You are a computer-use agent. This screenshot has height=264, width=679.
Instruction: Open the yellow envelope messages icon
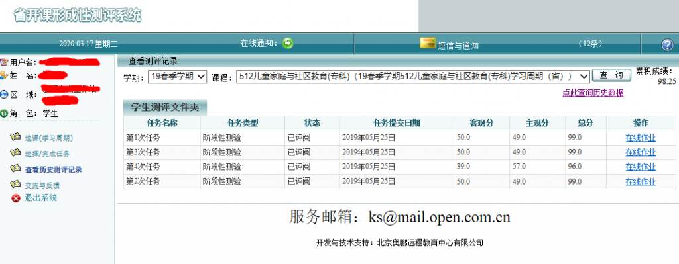[x=428, y=43]
